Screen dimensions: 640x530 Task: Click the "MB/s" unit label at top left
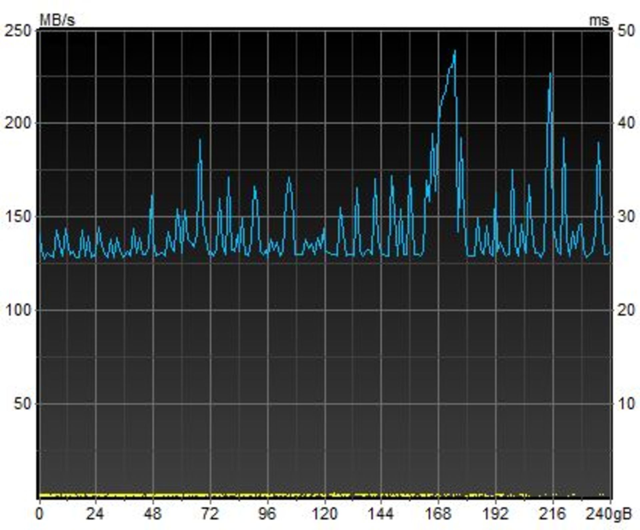tap(57, 20)
